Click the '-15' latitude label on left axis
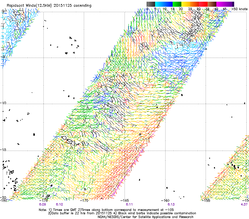The image size is (249, 219). (3, 150)
